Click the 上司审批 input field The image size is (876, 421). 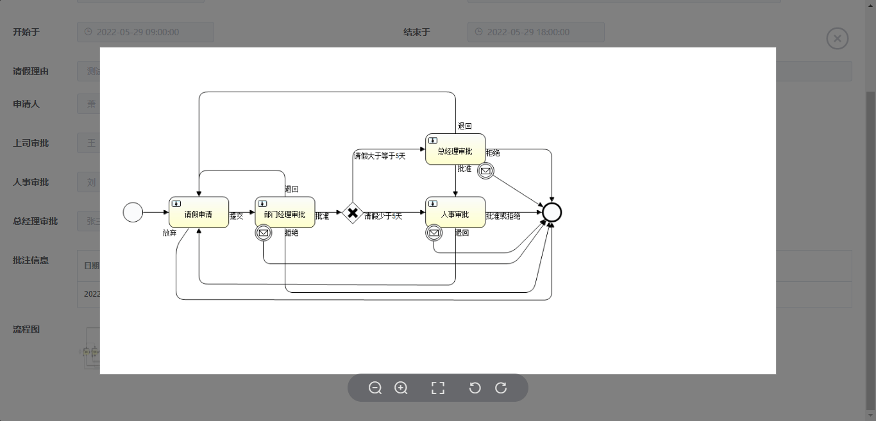point(88,143)
